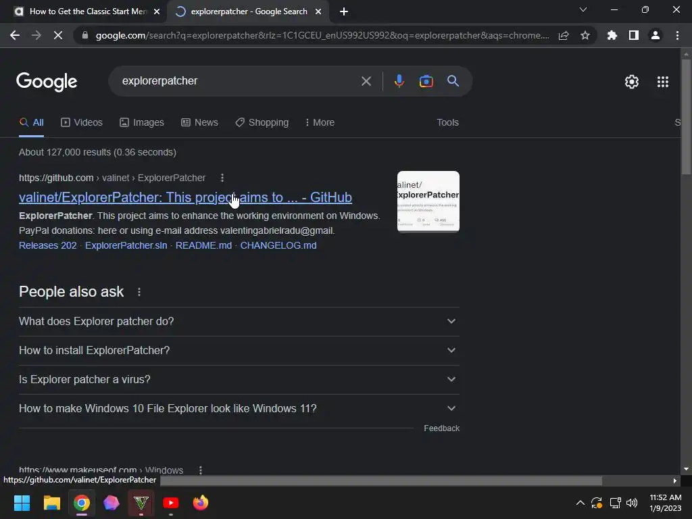Go back using the browser back arrow
692x519 pixels.
click(x=15, y=35)
